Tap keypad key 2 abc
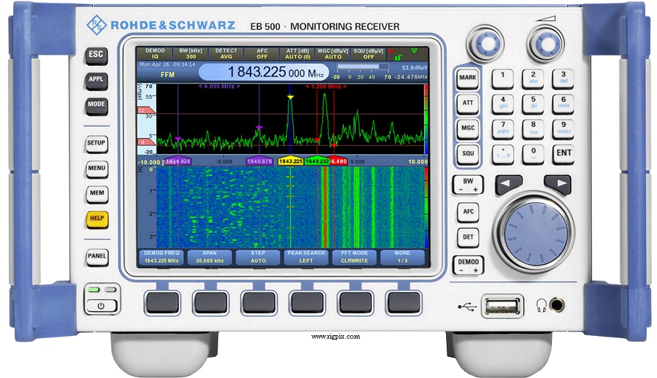The height and width of the screenshot is (378, 657). point(533,78)
